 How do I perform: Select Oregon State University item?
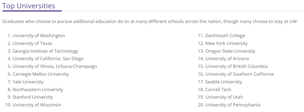(230, 51)
